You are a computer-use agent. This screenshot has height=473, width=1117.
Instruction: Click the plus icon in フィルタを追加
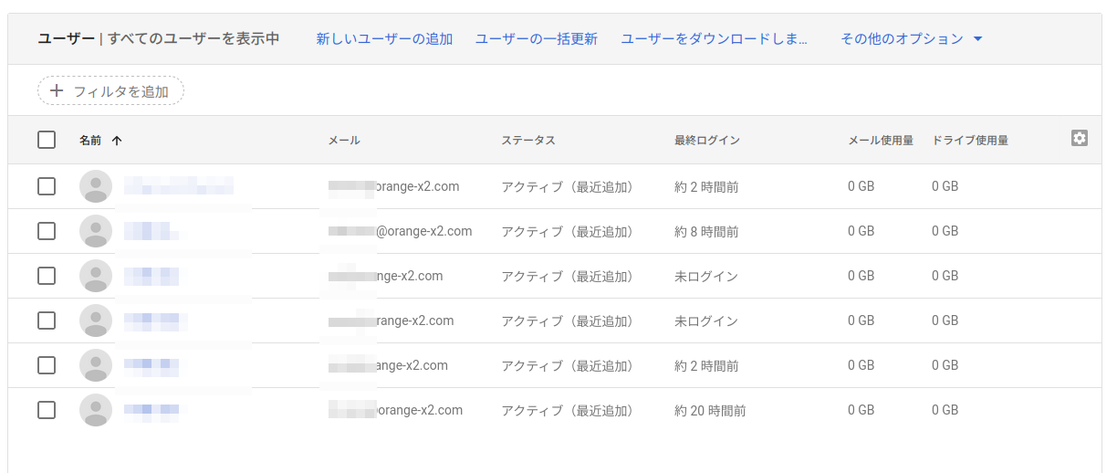pyautogui.click(x=57, y=90)
